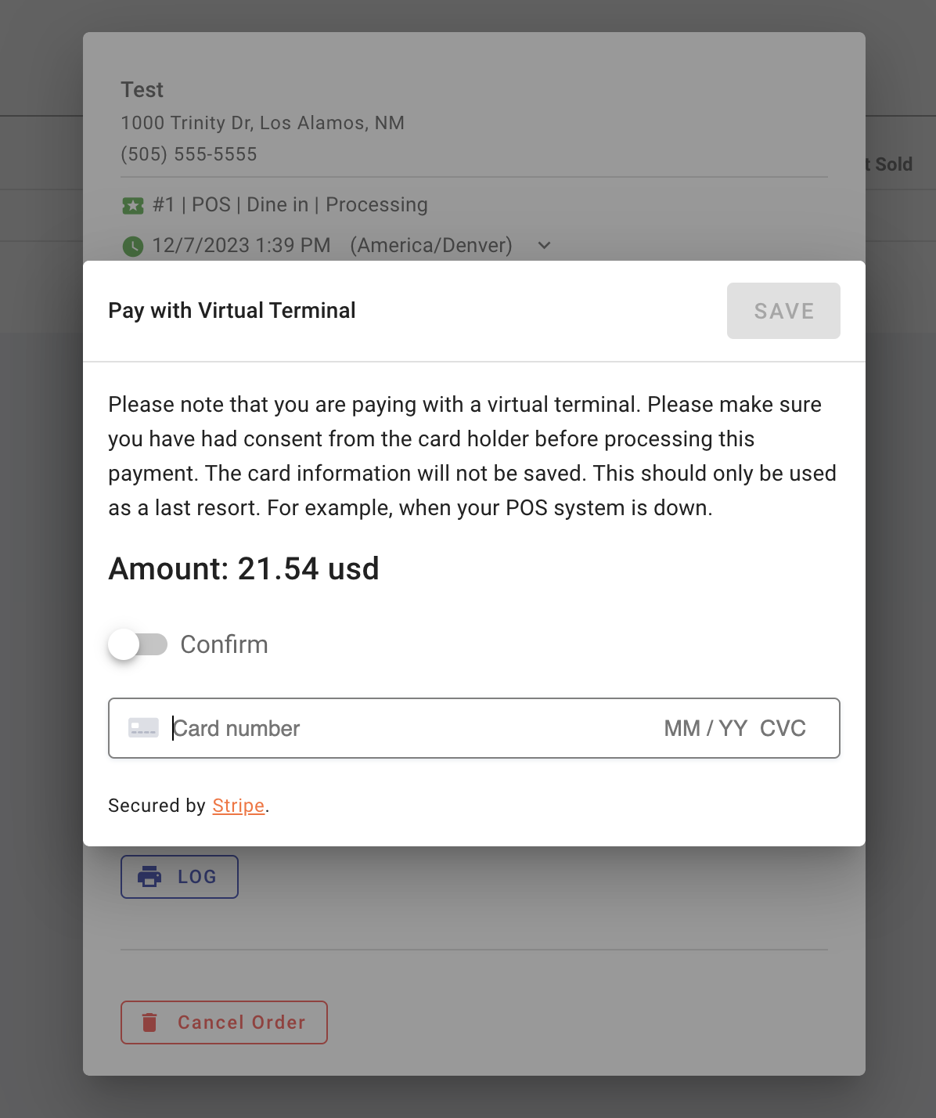Select the green star ticket icon beside #1
This screenshot has width=936, height=1118.
click(x=134, y=204)
